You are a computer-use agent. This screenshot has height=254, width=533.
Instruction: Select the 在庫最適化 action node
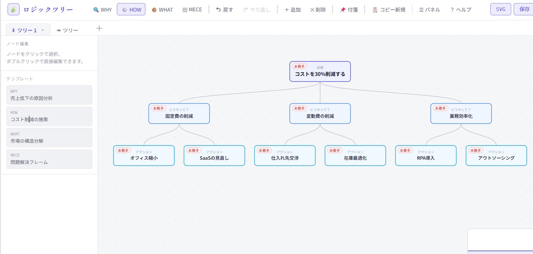(355, 156)
